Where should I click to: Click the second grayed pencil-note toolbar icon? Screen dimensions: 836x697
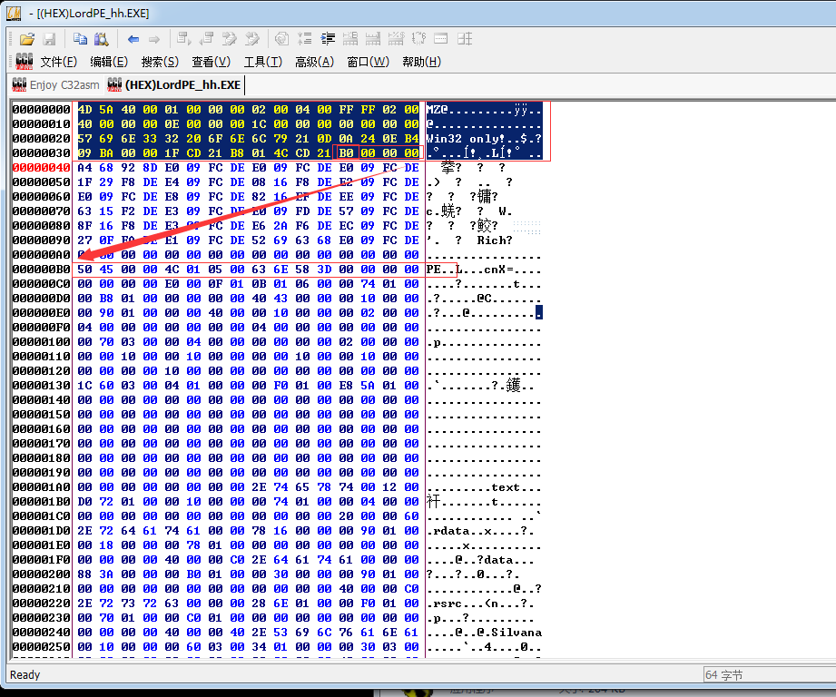[x=251, y=38]
